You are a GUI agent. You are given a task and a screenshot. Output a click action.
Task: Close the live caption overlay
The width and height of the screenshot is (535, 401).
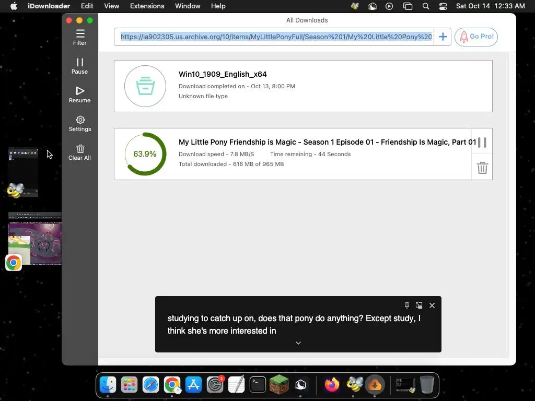pos(432,305)
